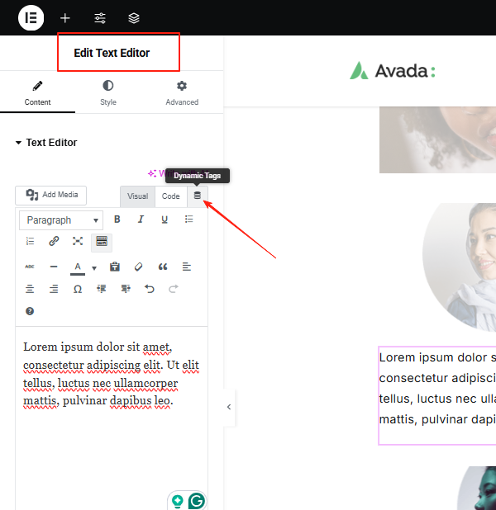
Task: Switch to the Style tab
Action: tap(108, 93)
